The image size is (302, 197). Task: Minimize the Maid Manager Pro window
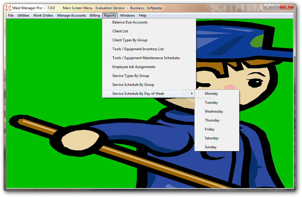tap(268, 7)
